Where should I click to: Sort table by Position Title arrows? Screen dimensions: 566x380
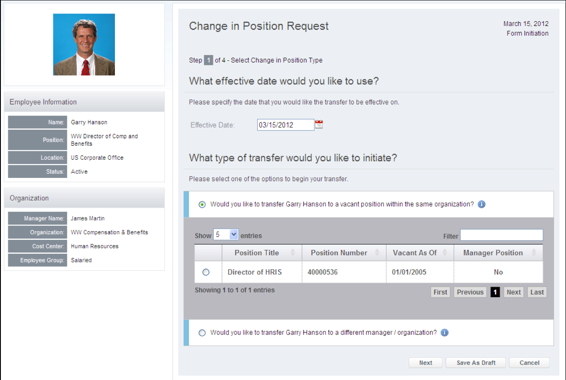[x=293, y=253]
